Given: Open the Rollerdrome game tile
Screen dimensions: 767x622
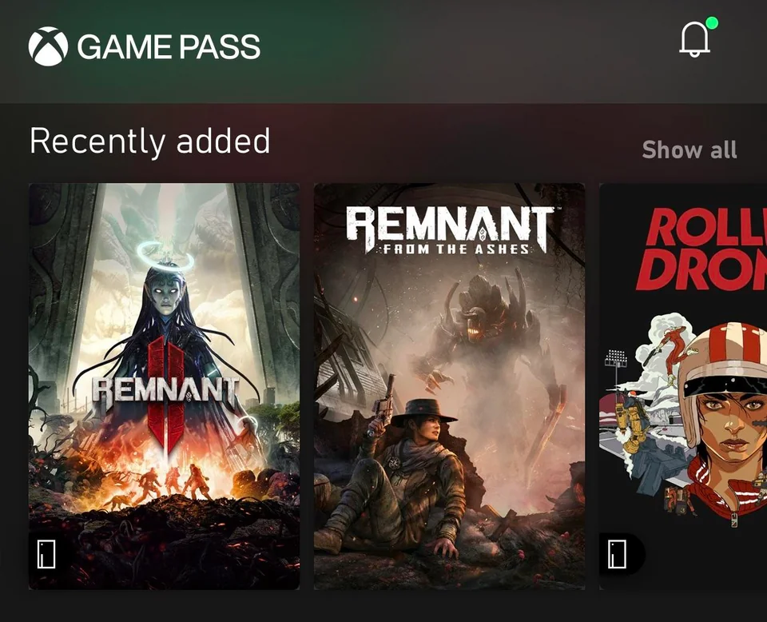Looking at the screenshot, I should click(x=683, y=386).
